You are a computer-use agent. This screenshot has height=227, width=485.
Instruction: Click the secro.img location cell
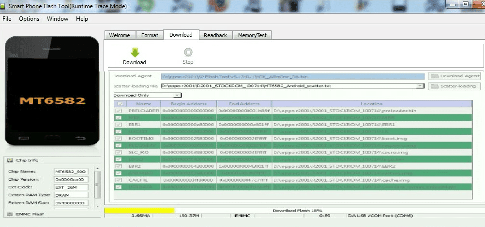coord(372,152)
